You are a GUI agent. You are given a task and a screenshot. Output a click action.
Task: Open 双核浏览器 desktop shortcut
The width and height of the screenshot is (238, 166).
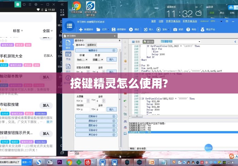(76, 7)
